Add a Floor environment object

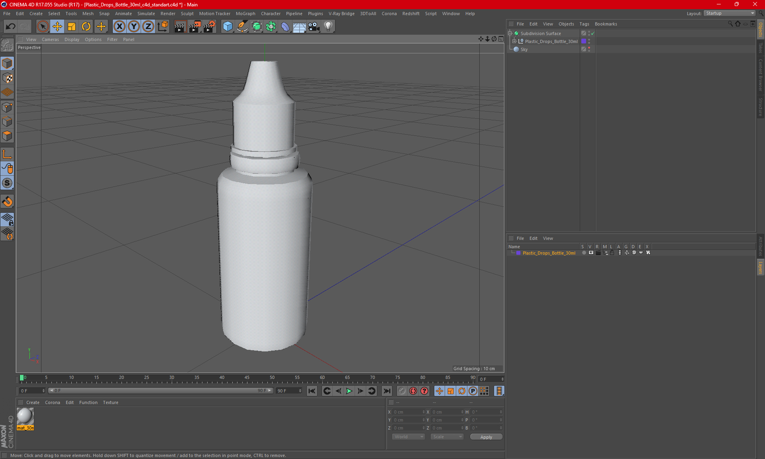(x=300, y=26)
